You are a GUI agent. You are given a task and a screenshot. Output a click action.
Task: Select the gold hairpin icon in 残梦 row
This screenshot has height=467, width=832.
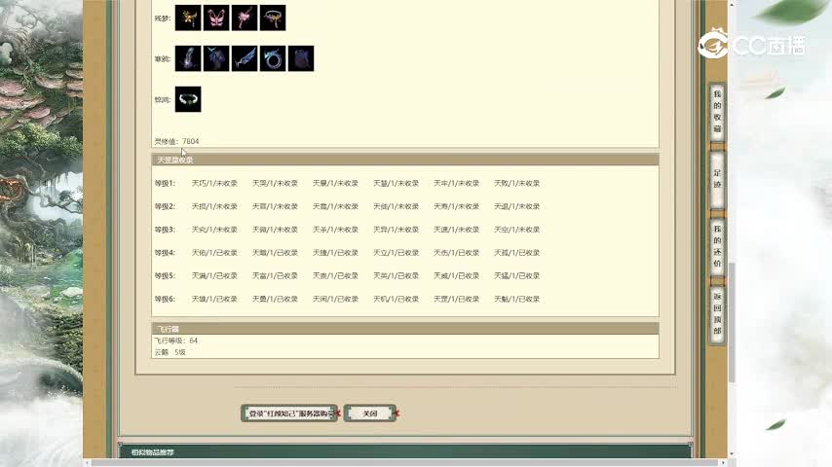tap(188, 18)
